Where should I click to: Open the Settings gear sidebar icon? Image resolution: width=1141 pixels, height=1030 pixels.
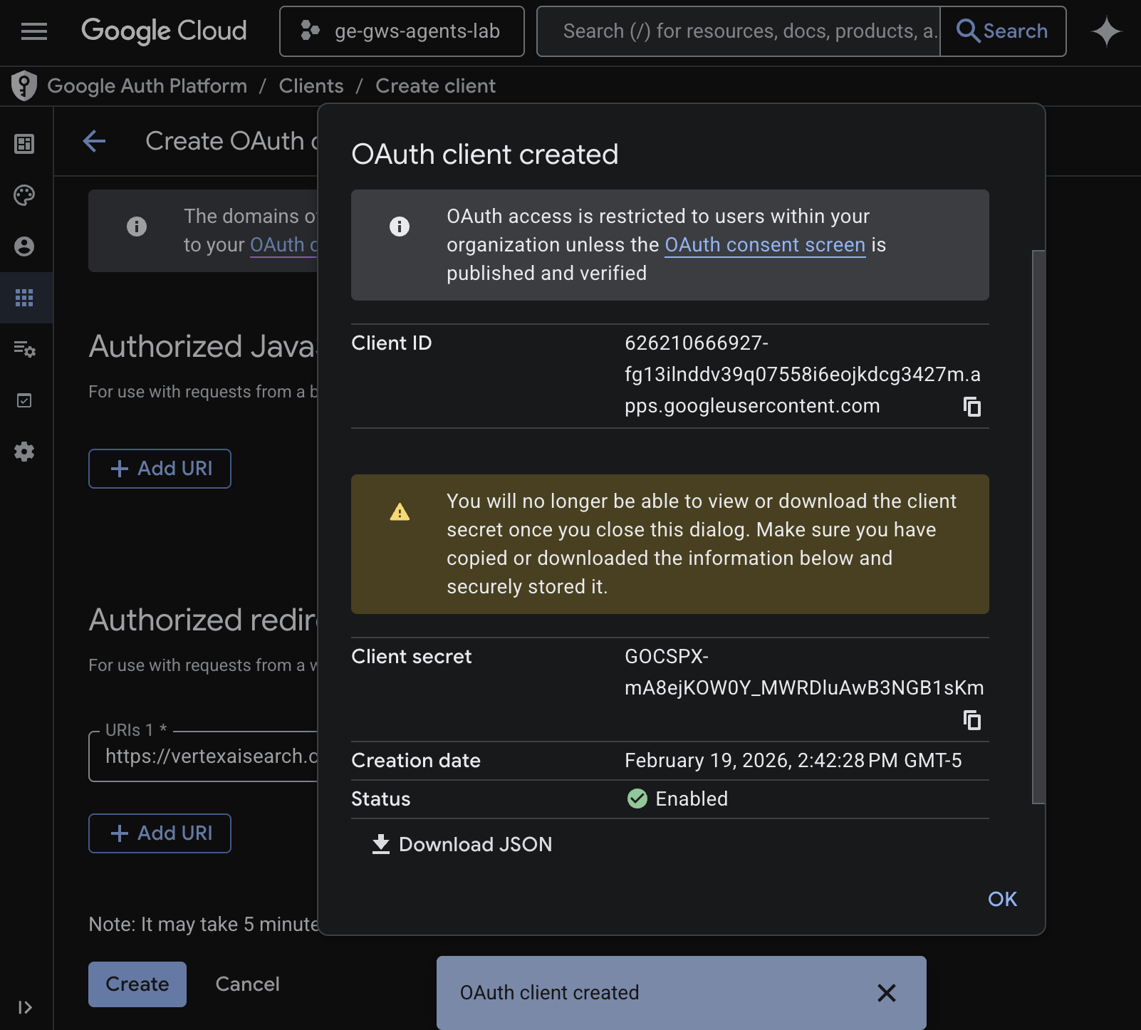[25, 452]
